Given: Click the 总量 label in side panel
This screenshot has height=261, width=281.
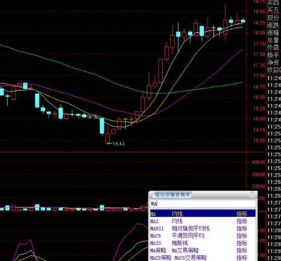Looking at the screenshot, I should point(273,40).
